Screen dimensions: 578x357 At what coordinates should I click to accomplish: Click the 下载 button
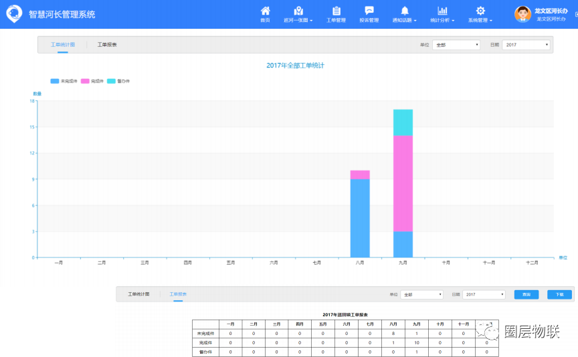559,294
